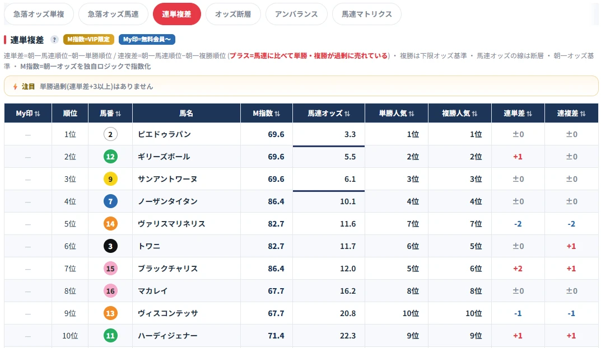The width and height of the screenshot is (601, 348).
Task: Click horse number 15 pink badge
Action: coord(110,269)
